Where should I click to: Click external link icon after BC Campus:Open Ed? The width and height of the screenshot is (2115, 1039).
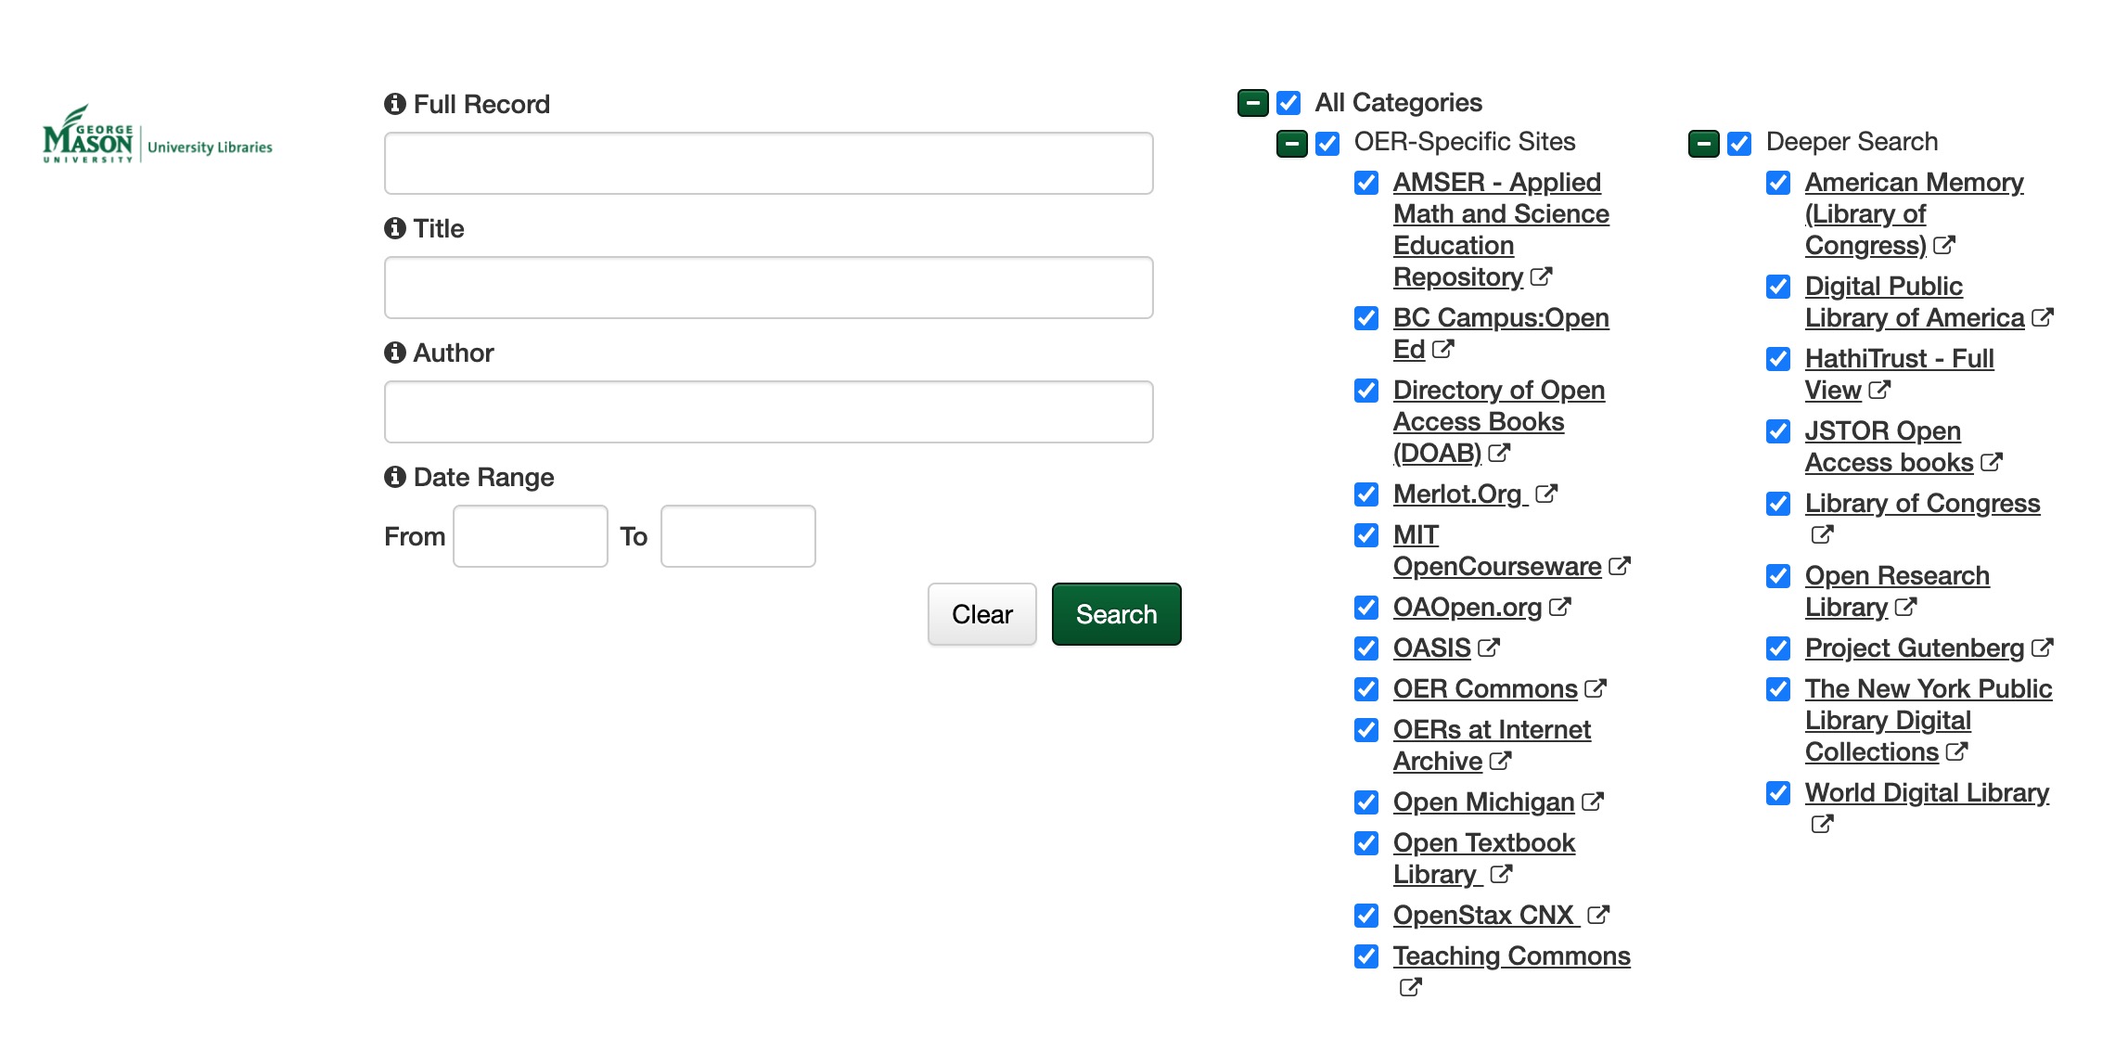[1442, 349]
